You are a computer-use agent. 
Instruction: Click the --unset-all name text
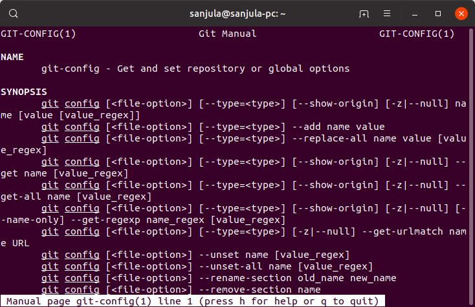tap(245, 266)
